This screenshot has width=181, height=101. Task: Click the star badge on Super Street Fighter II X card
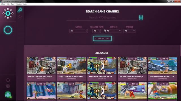pos(158,59)
